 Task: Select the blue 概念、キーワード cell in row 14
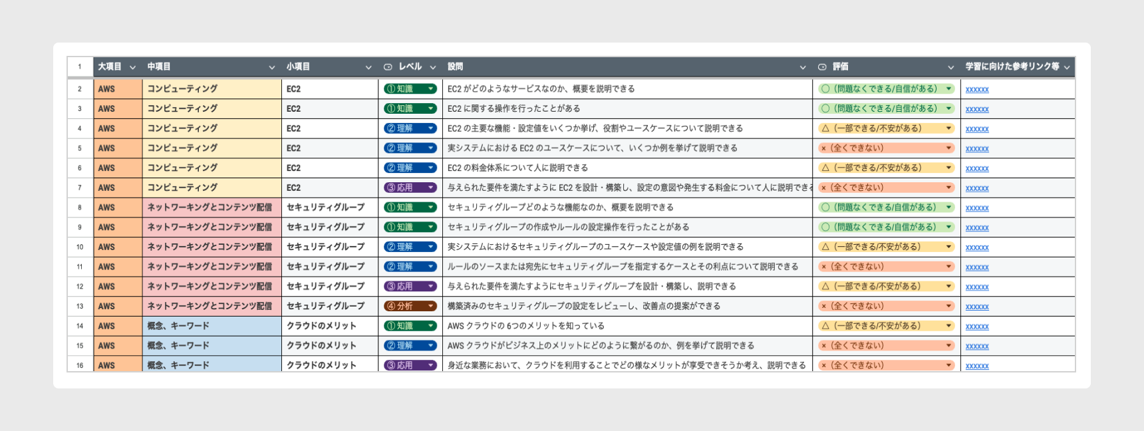pyautogui.click(x=212, y=327)
